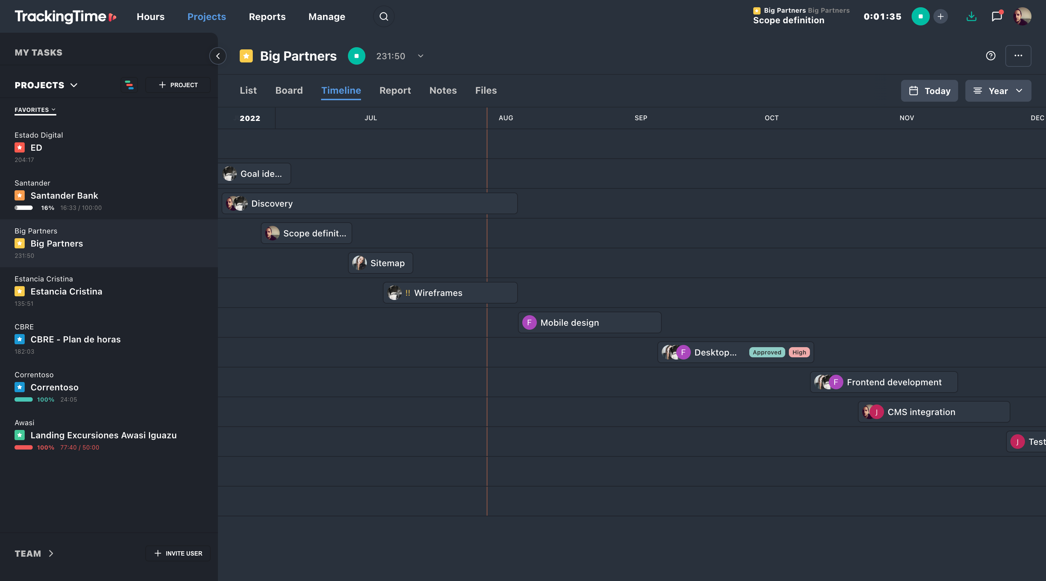This screenshot has height=581, width=1046.
Task: Open the search magnifier icon
Action: pos(383,17)
